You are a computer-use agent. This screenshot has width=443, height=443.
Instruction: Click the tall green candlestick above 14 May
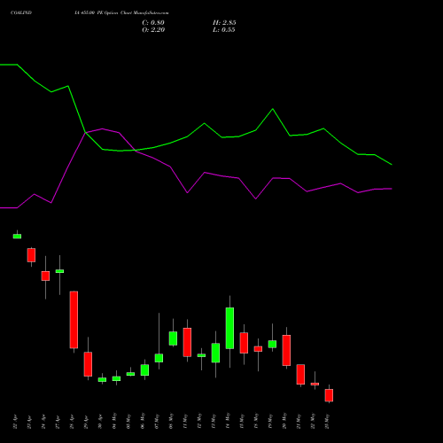[229, 328]
